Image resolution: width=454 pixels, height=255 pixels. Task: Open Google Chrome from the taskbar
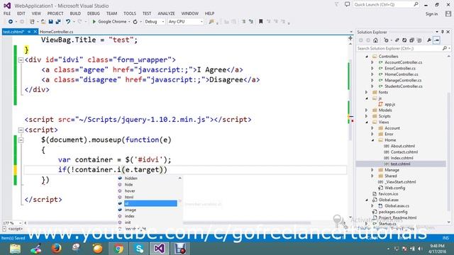pos(118,249)
